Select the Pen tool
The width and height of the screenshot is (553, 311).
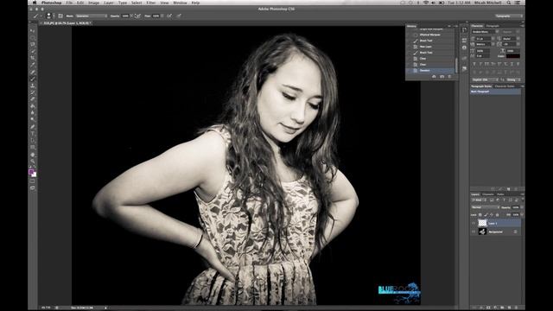(x=33, y=127)
